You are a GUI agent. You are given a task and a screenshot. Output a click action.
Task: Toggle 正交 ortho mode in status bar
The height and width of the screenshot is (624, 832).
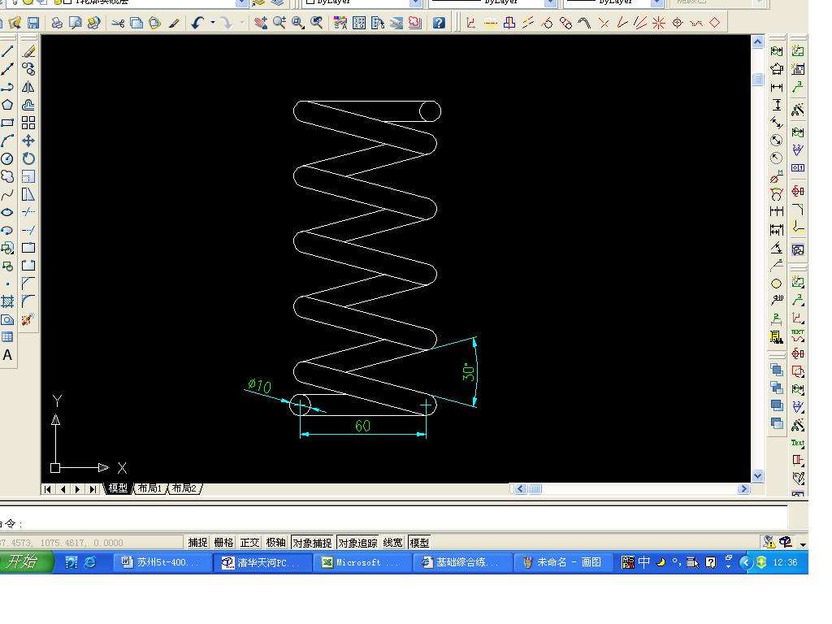[x=249, y=542]
